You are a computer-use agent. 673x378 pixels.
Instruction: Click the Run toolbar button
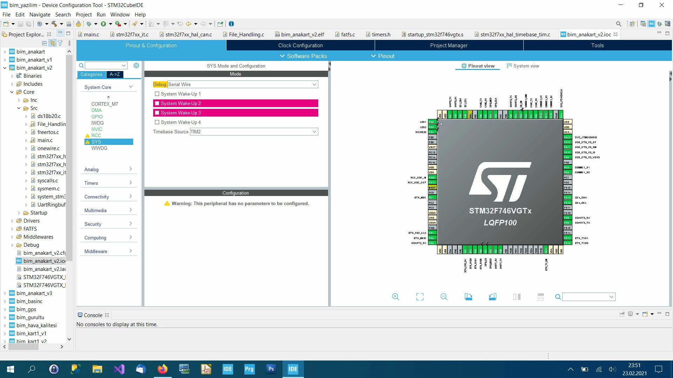tap(103, 24)
